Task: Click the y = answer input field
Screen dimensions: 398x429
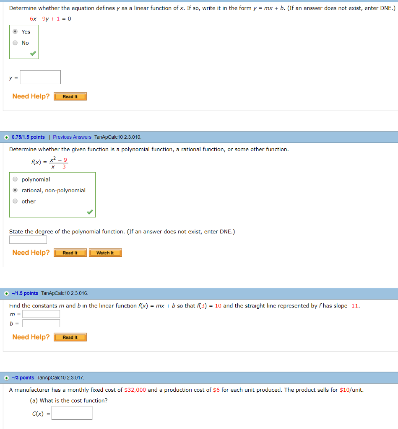Action: (40, 77)
